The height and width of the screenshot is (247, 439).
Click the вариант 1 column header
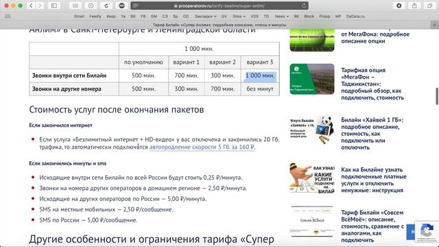tap(186, 62)
